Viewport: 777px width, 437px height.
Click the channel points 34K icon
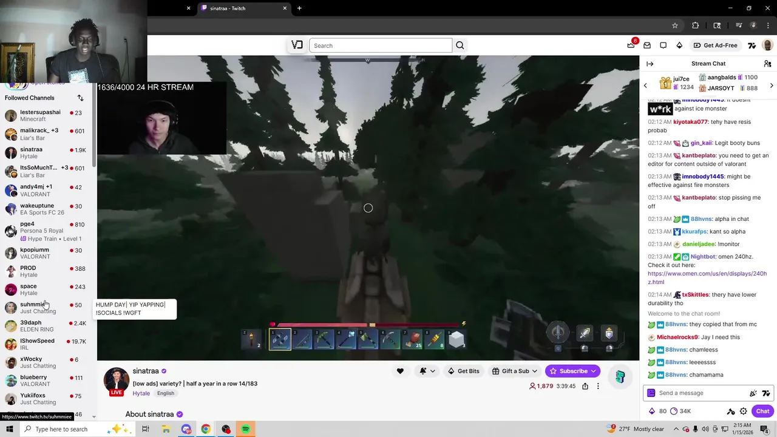click(x=673, y=411)
